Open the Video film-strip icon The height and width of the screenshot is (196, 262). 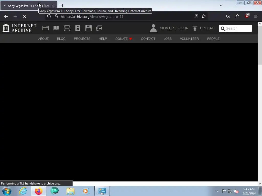pos(67,28)
